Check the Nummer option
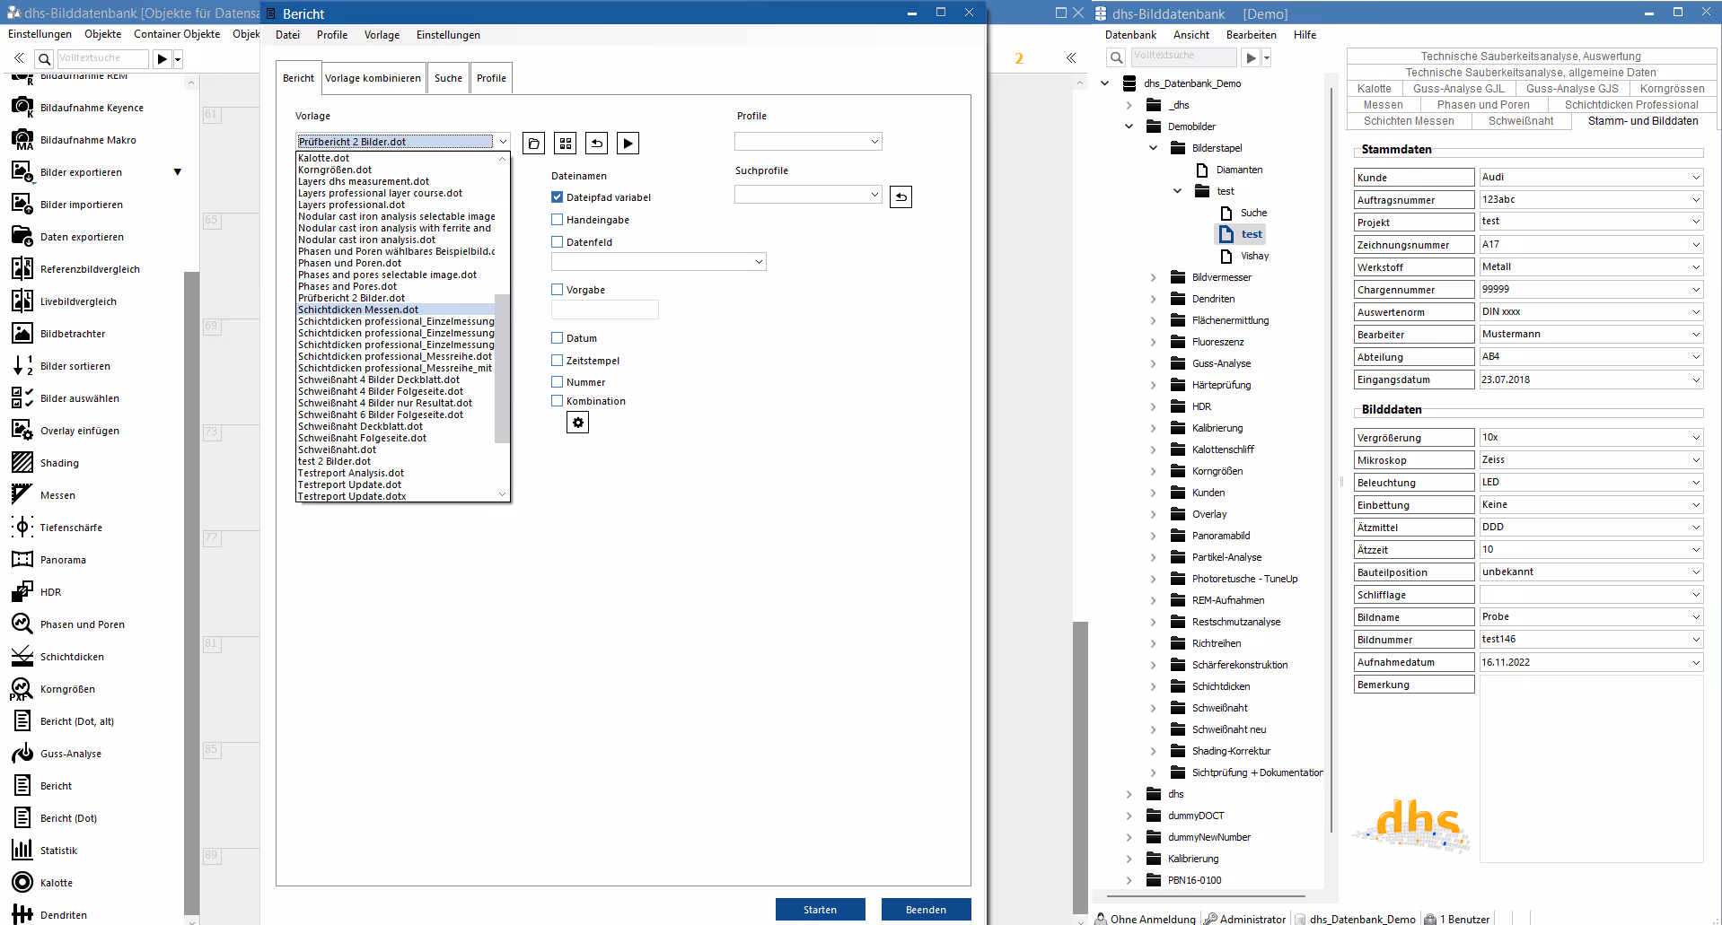Screen dimensions: 1722x925 point(557,382)
